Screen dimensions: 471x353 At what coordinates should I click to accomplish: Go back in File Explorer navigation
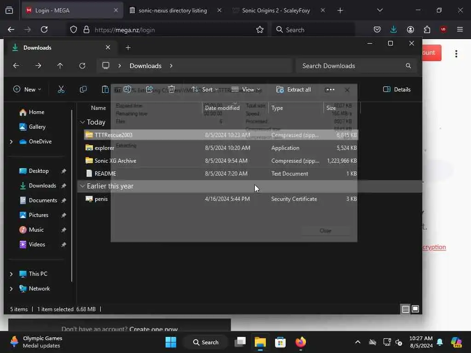pos(16,66)
